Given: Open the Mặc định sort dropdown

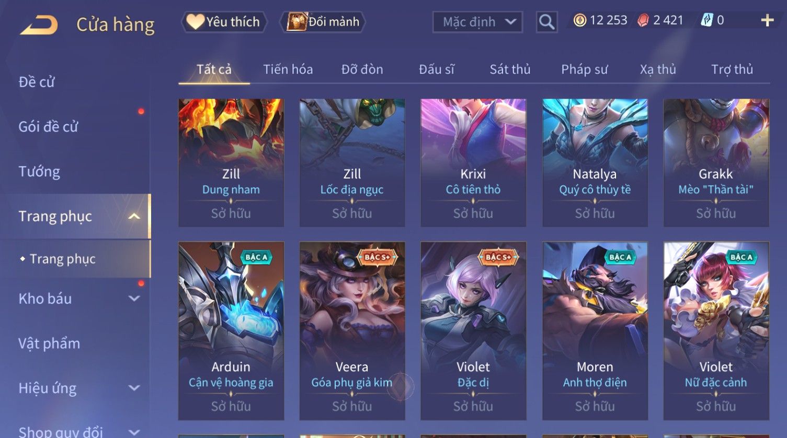Looking at the screenshot, I should point(477,22).
